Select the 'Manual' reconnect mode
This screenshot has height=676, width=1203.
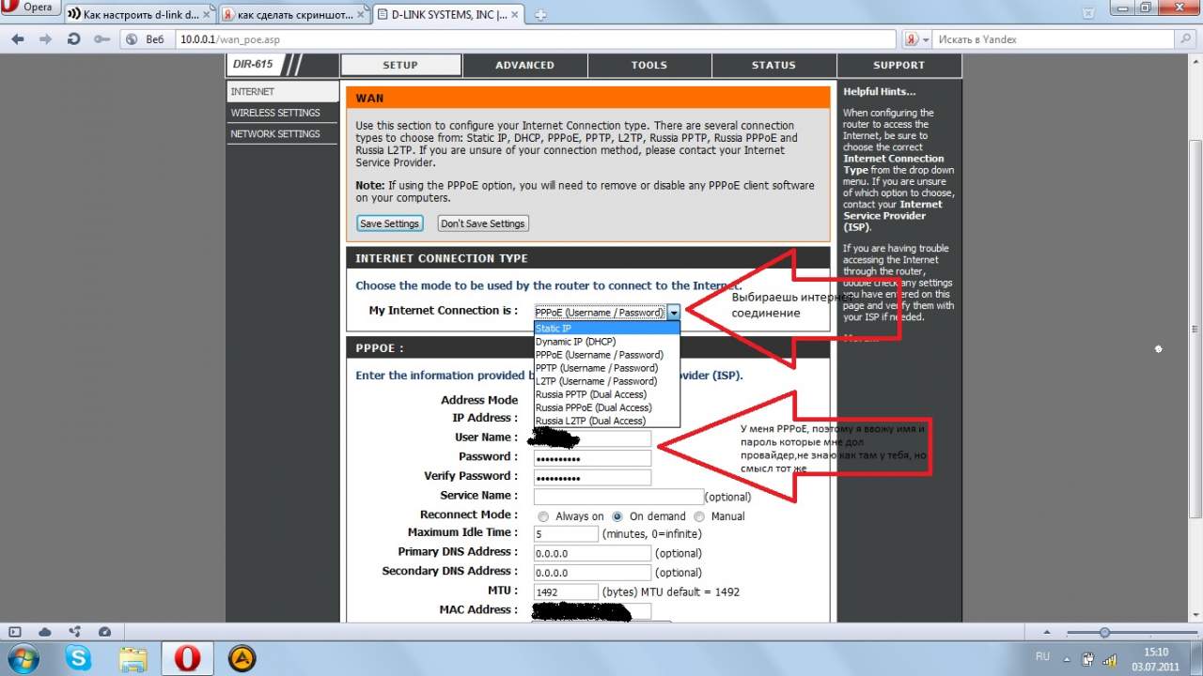699,516
